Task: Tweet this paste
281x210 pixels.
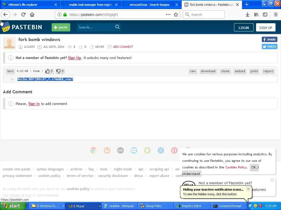Action: (x=269, y=46)
